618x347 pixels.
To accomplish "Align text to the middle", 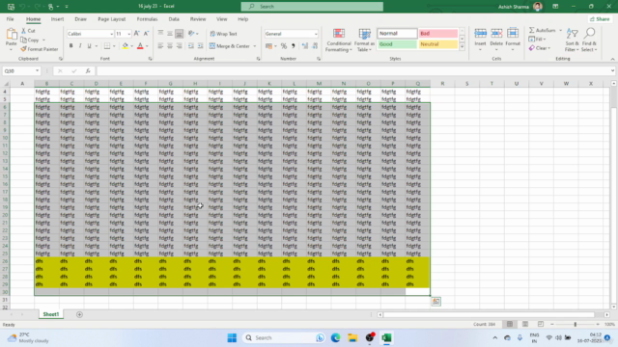I will 170,34.
